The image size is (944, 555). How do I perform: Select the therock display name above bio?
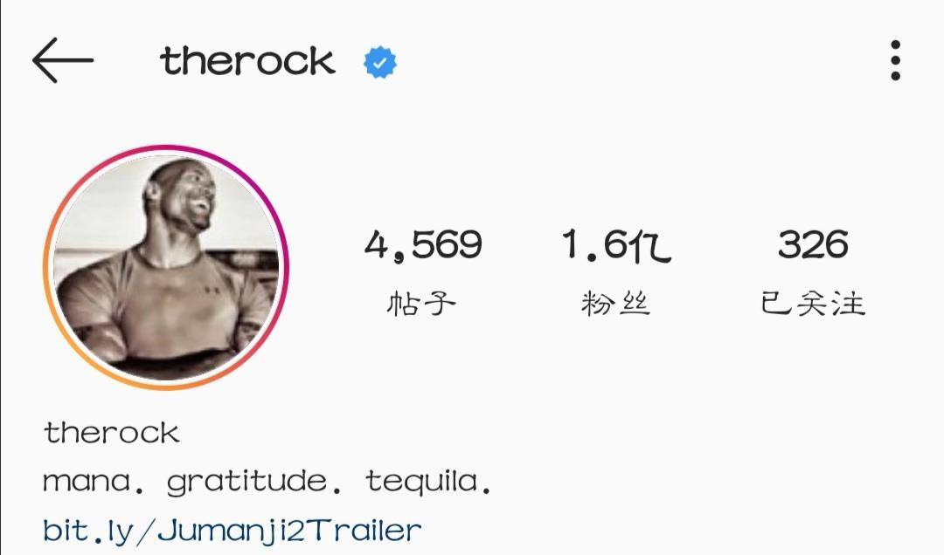pos(111,432)
